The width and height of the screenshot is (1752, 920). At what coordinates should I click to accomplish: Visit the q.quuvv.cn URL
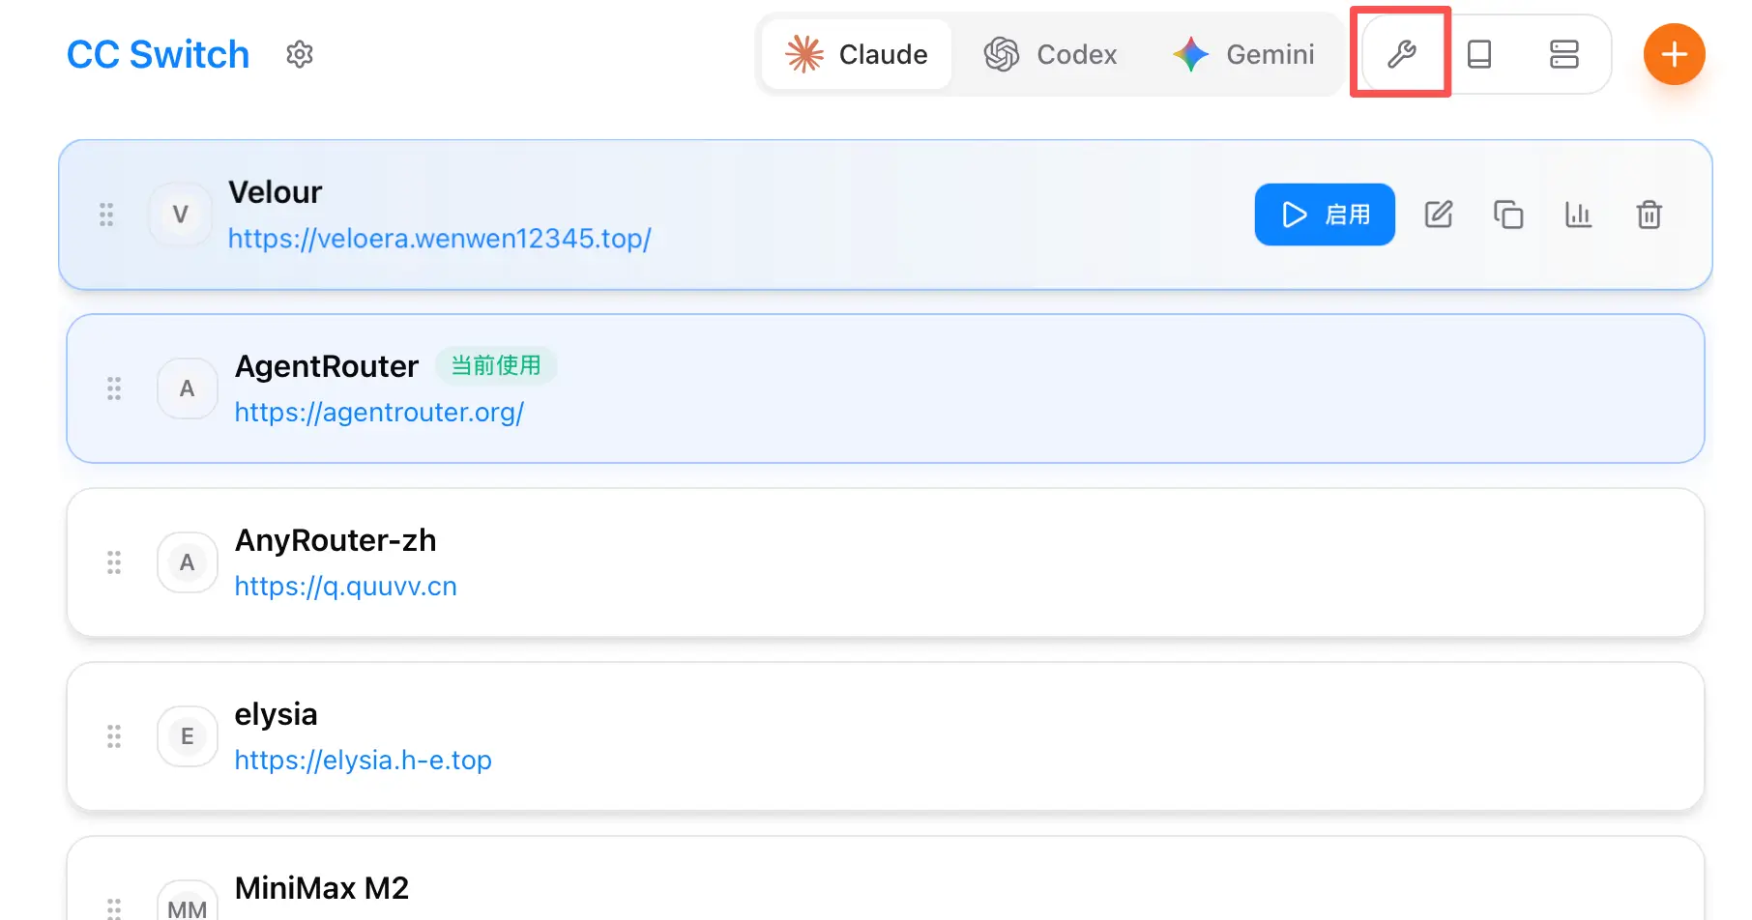(x=345, y=587)
